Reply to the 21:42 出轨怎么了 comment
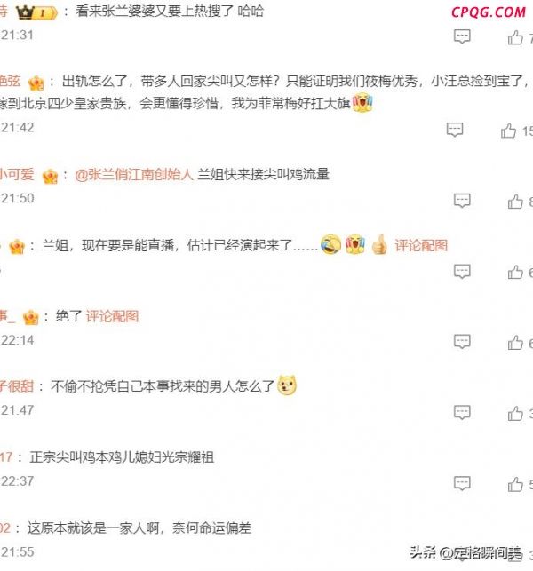The width and height of the screenshot is (533, 571). [x=455, y=130]
